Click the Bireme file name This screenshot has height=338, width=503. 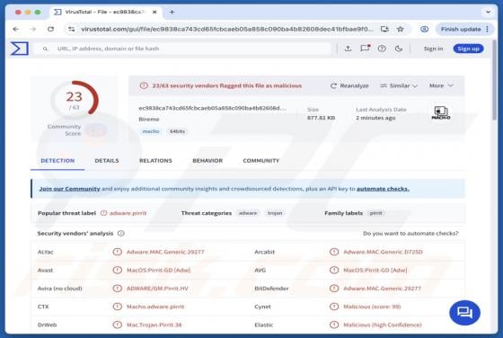(149, 119)
